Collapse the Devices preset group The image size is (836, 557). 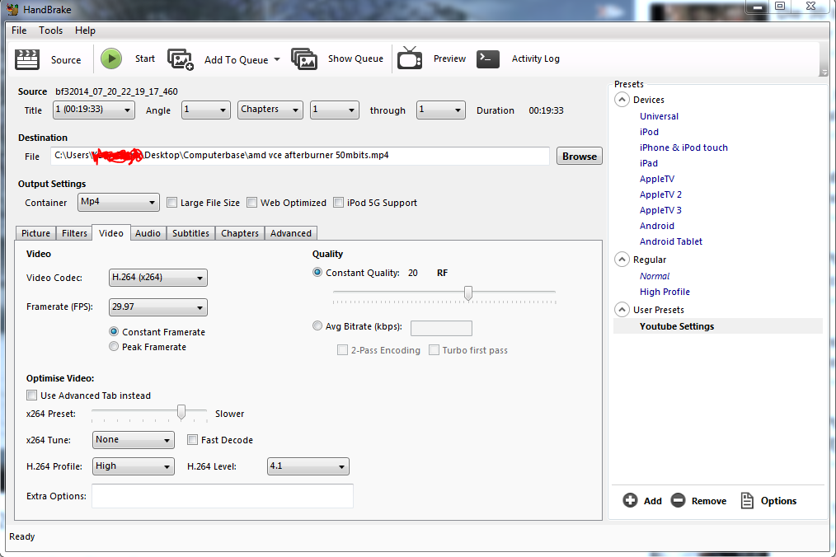(x=622, y=100)
